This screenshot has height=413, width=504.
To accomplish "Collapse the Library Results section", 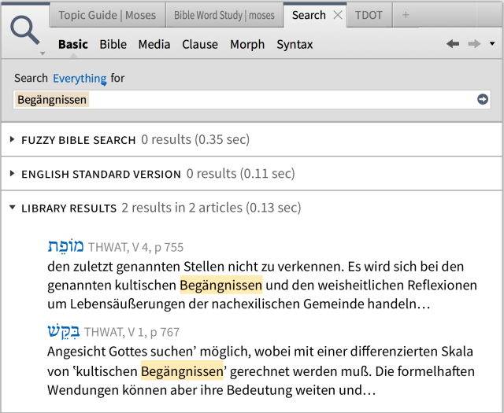I will [x=13, y=208].
